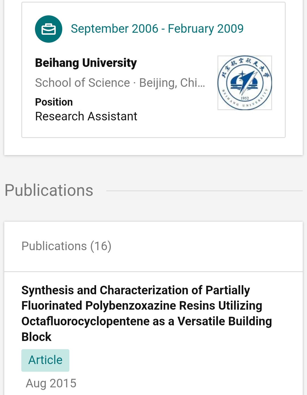This screenshot has width=307, height=395.
Task: Select the February 2009 end date
Action: 206,29
